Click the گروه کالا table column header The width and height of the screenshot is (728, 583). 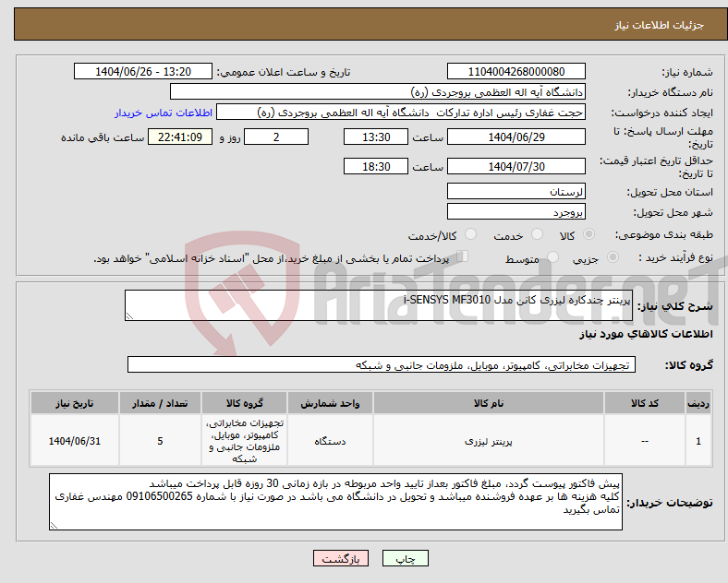coord(245,403)
